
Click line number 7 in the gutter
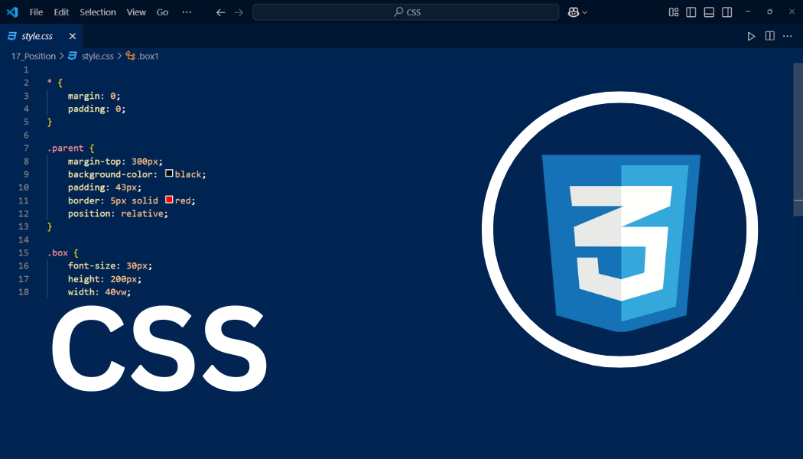[x=26, y=148]
